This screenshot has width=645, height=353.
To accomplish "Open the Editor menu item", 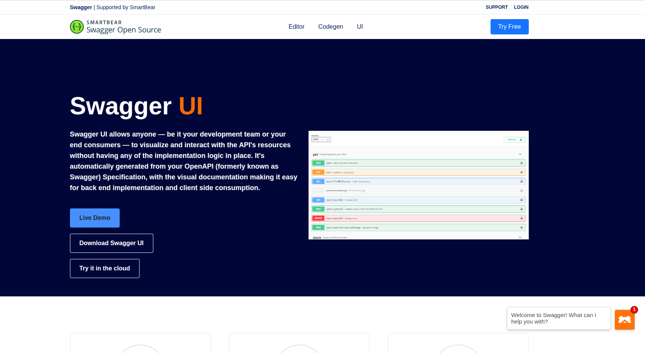I will pos(296,27).
